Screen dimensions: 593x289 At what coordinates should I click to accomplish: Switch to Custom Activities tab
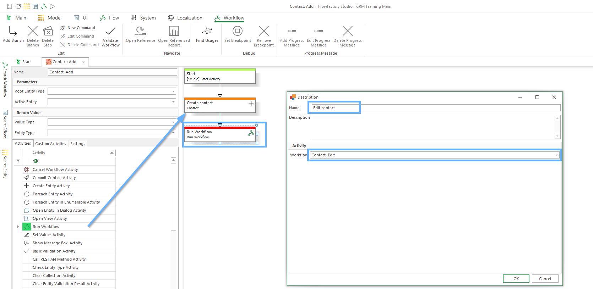50,144
